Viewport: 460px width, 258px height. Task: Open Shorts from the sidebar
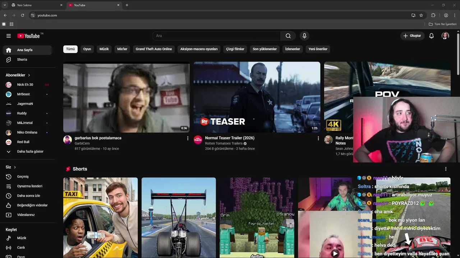[27, 59]
